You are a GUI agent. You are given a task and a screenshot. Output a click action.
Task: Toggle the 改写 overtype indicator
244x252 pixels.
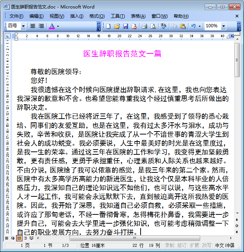(x=207, y=245)
